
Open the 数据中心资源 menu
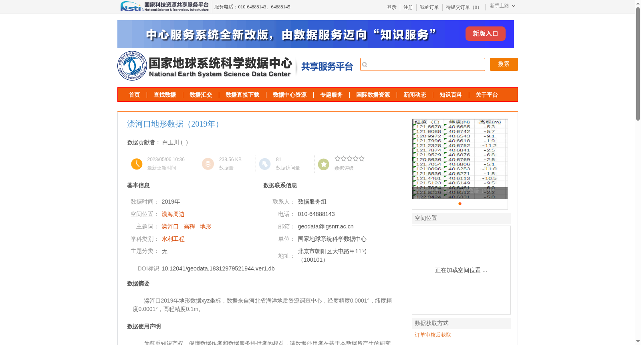(290, 95)
